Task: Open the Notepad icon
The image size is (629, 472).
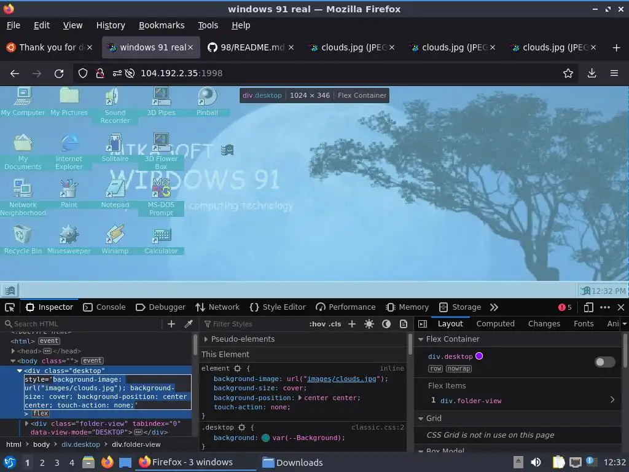Action: tap(115, 194)
